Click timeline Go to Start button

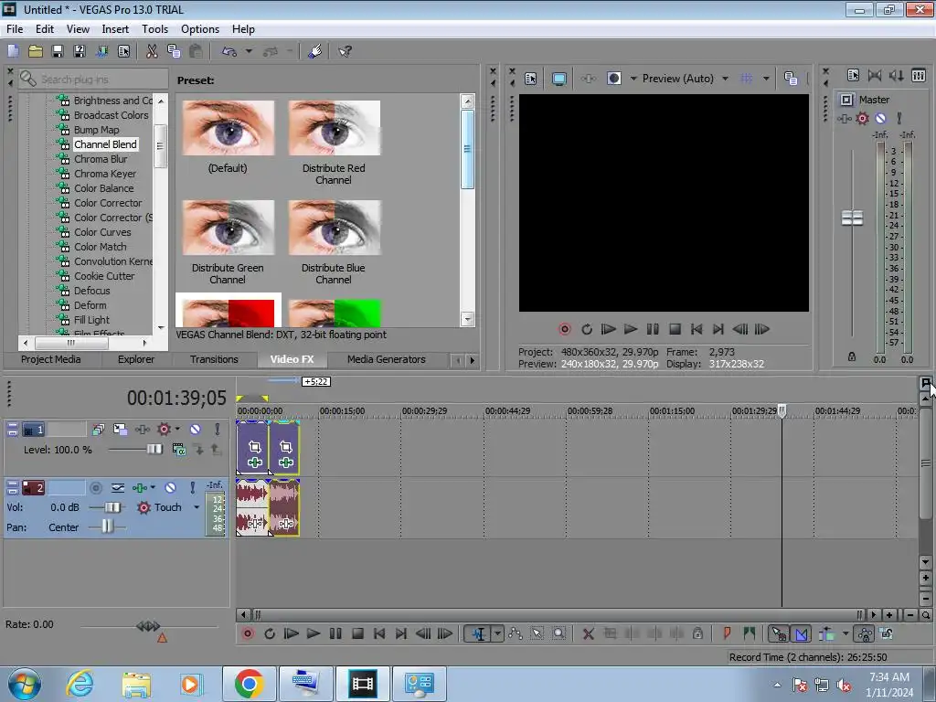point(379,634)
